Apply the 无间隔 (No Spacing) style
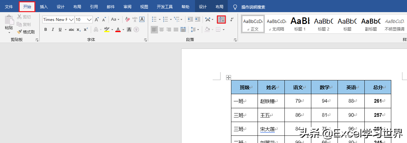 (277, 24)
